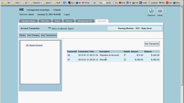
Task: Click the Details button
Action: 22,35
